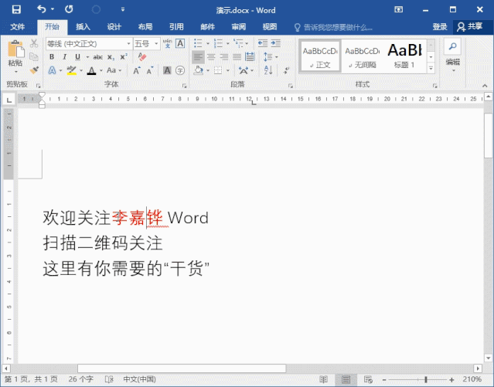Switch to the 插入 tab

(83, 27)
